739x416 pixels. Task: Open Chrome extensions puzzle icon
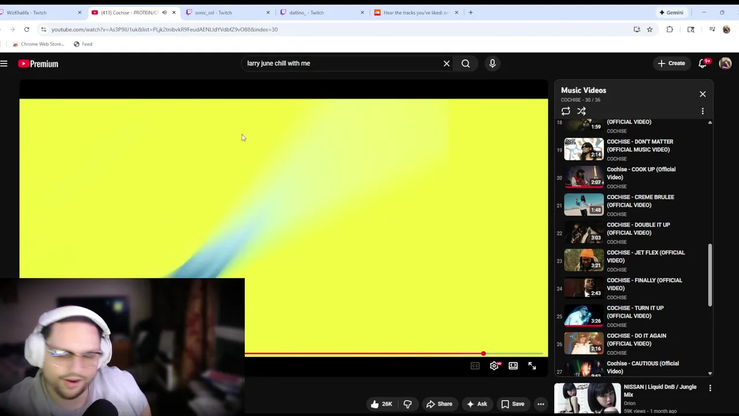tap(670, 29)
